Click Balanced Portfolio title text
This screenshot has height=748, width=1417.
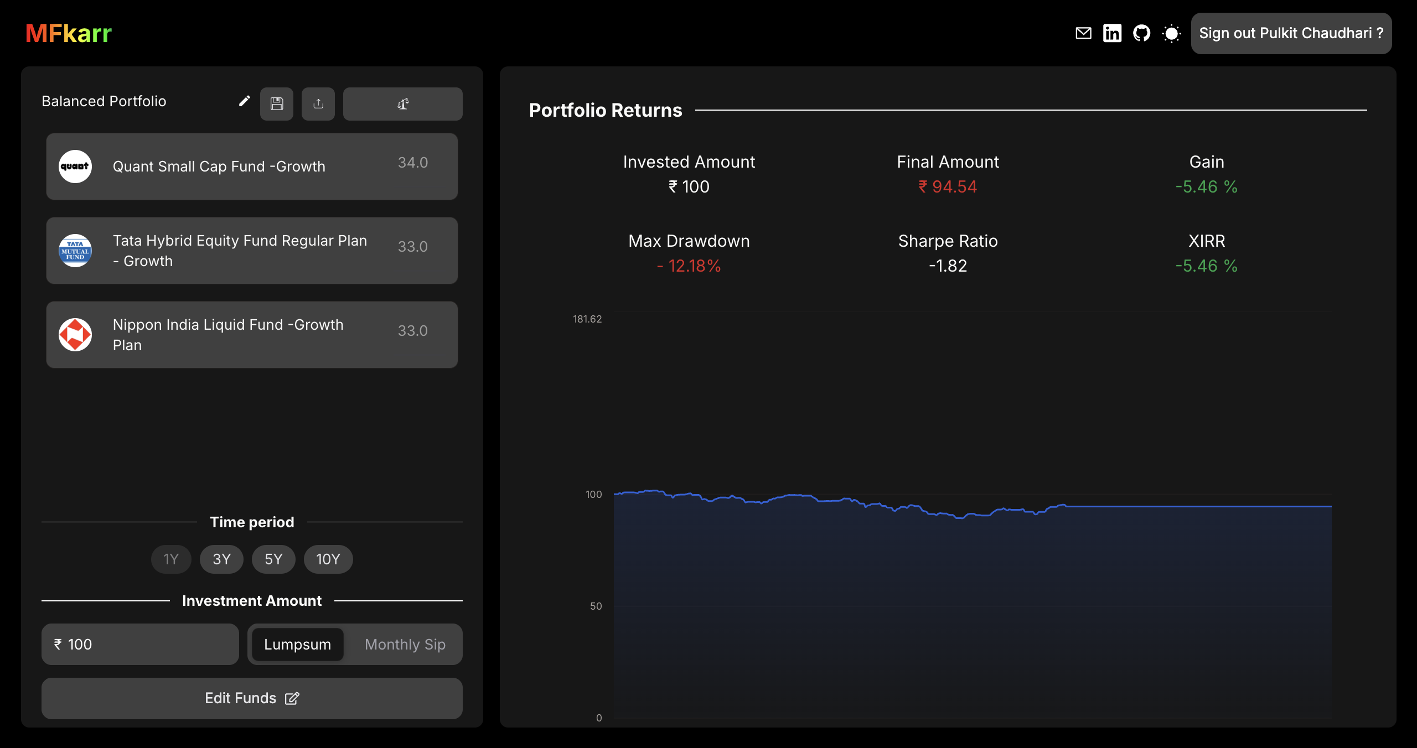tap(104, 101)
